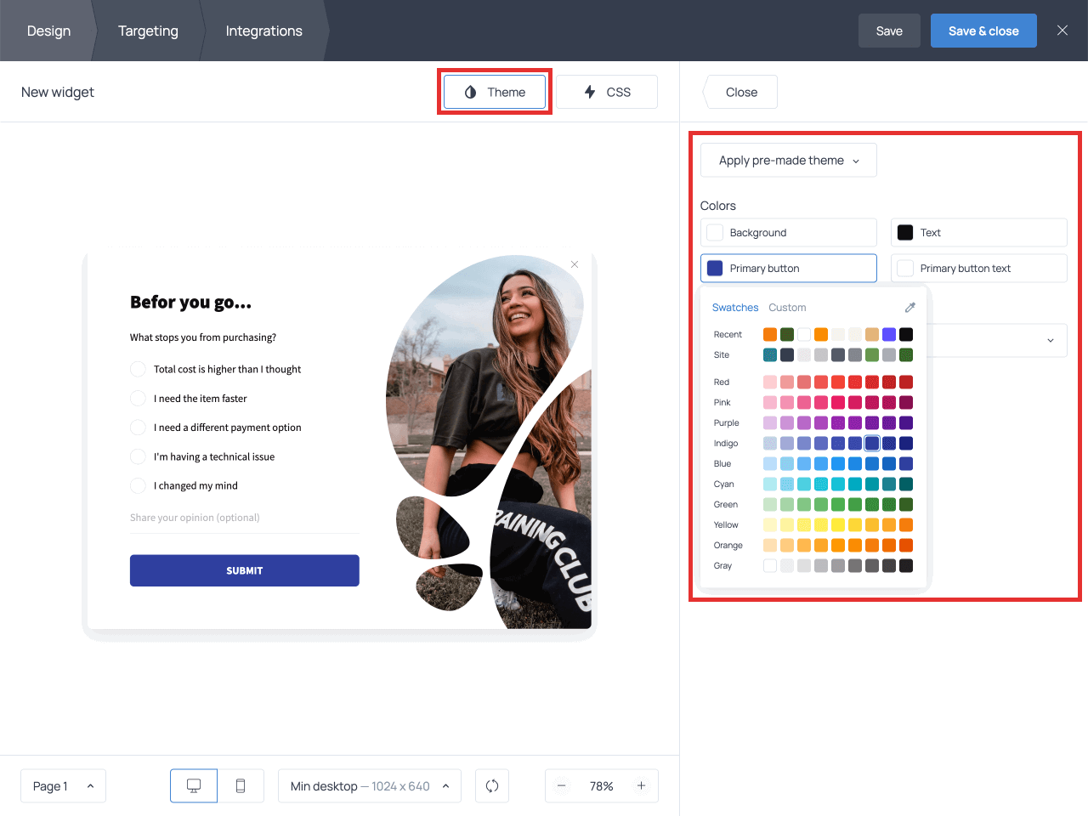
Task: Zoom out with the minus icon
Action: tap(562, 786)
